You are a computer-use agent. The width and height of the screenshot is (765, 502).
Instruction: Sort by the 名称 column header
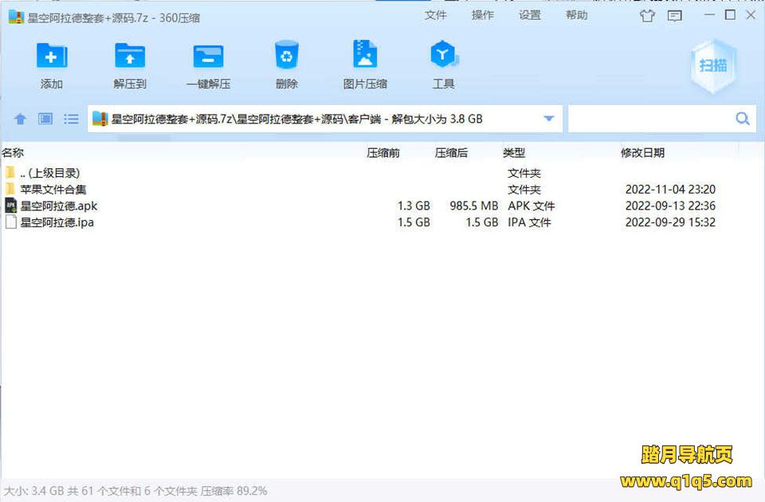click(13, 152)
